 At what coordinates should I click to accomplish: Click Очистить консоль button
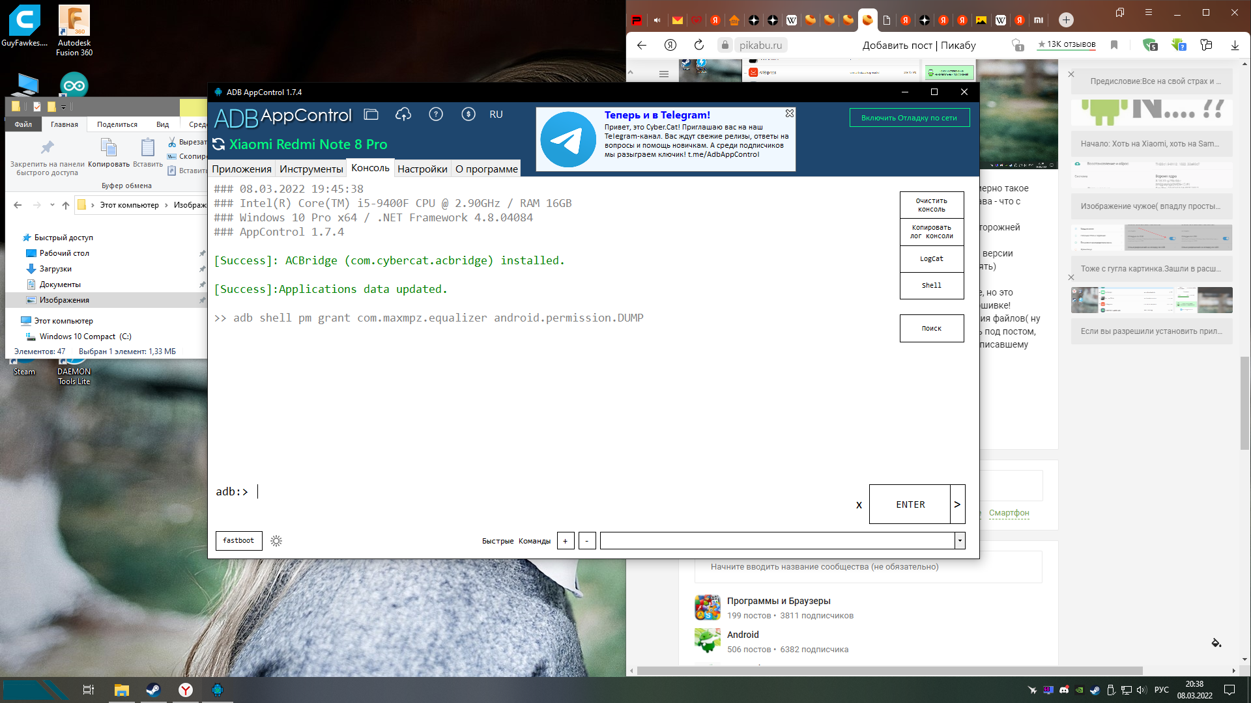click(931, 205)
